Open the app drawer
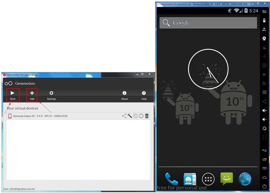270x193 pixels. (208, 179)
